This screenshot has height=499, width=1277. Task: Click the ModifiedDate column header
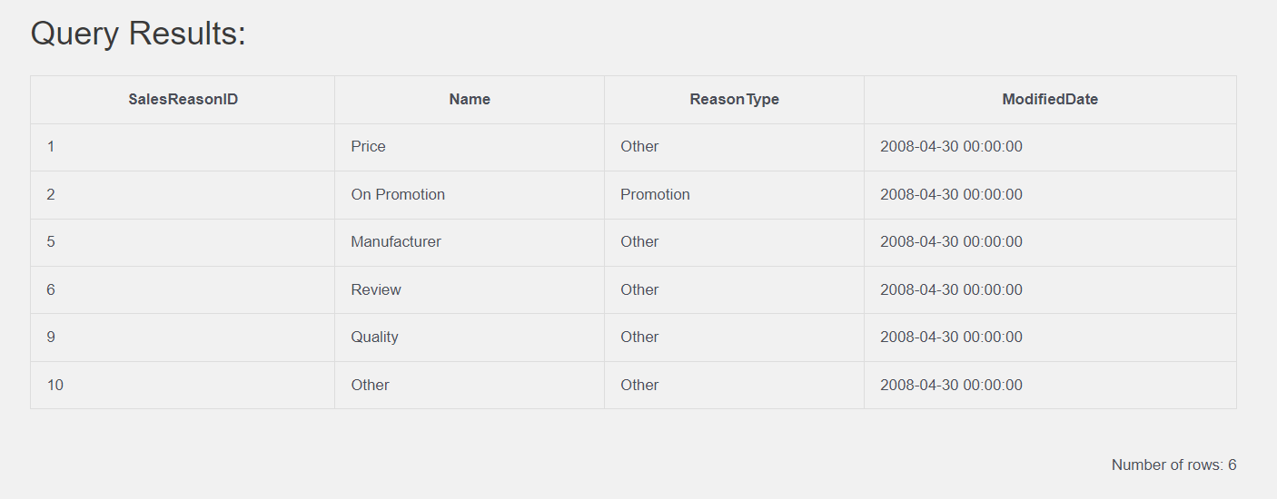pyautogui.click(x=1050, y=100)
